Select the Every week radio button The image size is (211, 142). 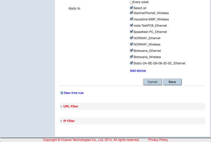coord(131,3)
